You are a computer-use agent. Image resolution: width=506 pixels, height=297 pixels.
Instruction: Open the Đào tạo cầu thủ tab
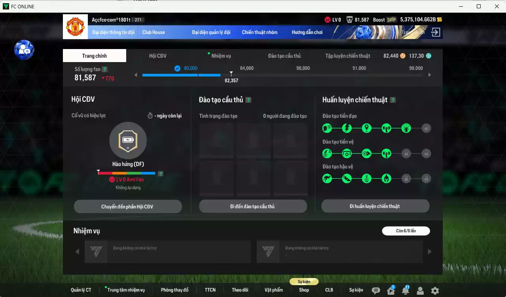click(x=284, y=56)
